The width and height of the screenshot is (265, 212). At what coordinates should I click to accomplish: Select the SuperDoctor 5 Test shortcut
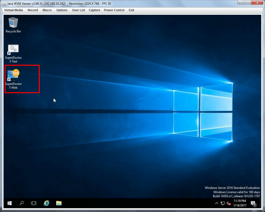coord(13,54)
